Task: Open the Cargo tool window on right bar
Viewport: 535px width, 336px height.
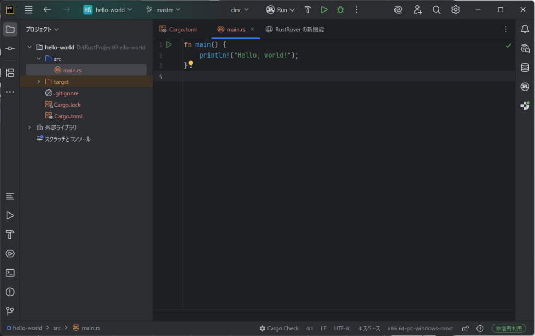Action: point(525,86)
